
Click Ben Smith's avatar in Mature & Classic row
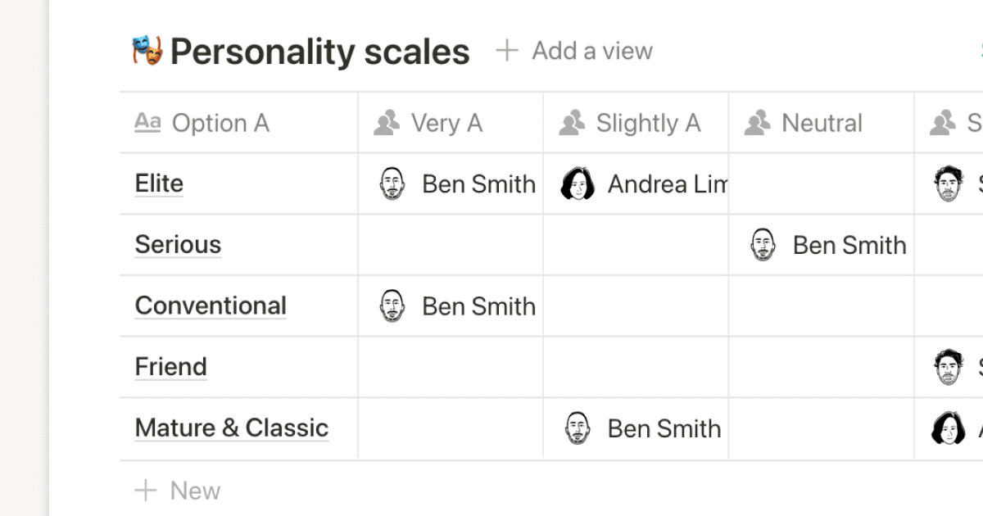tap(578, 428)
